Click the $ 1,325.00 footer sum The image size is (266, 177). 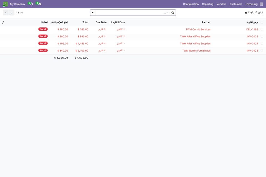click(61, 58)
